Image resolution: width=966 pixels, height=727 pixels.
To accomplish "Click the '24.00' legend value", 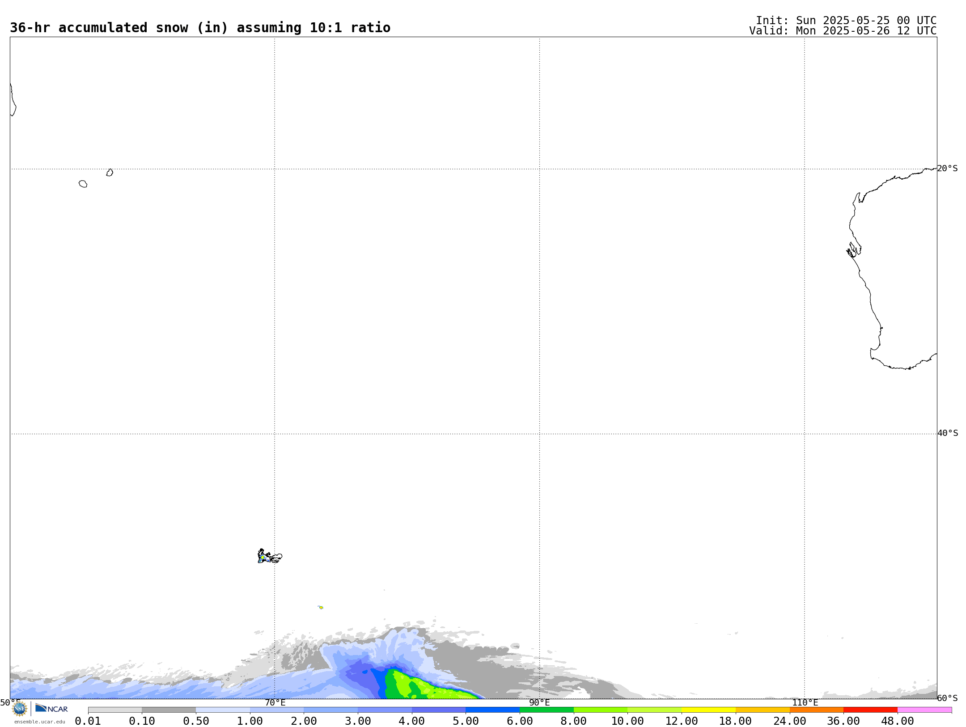I will click(x=790, y=721).
